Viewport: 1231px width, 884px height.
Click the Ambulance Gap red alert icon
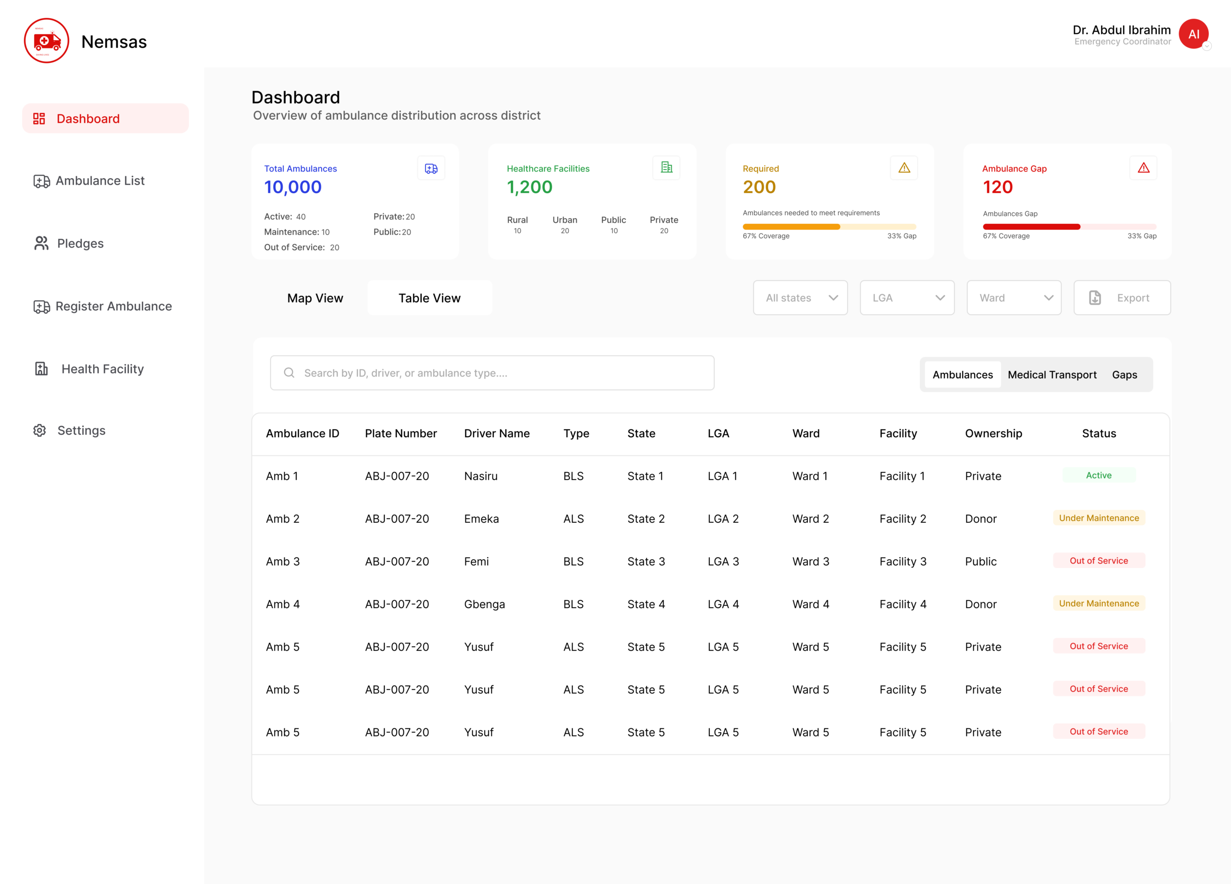pyautogui.click(x=1143, y=168)
